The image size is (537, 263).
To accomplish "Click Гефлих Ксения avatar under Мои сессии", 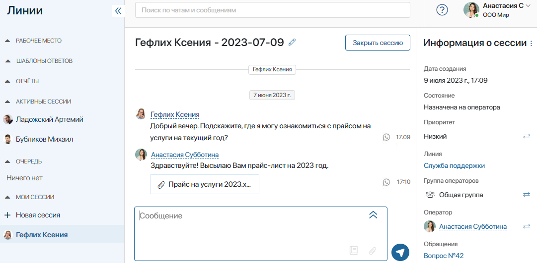I will [x=7, y=235].
